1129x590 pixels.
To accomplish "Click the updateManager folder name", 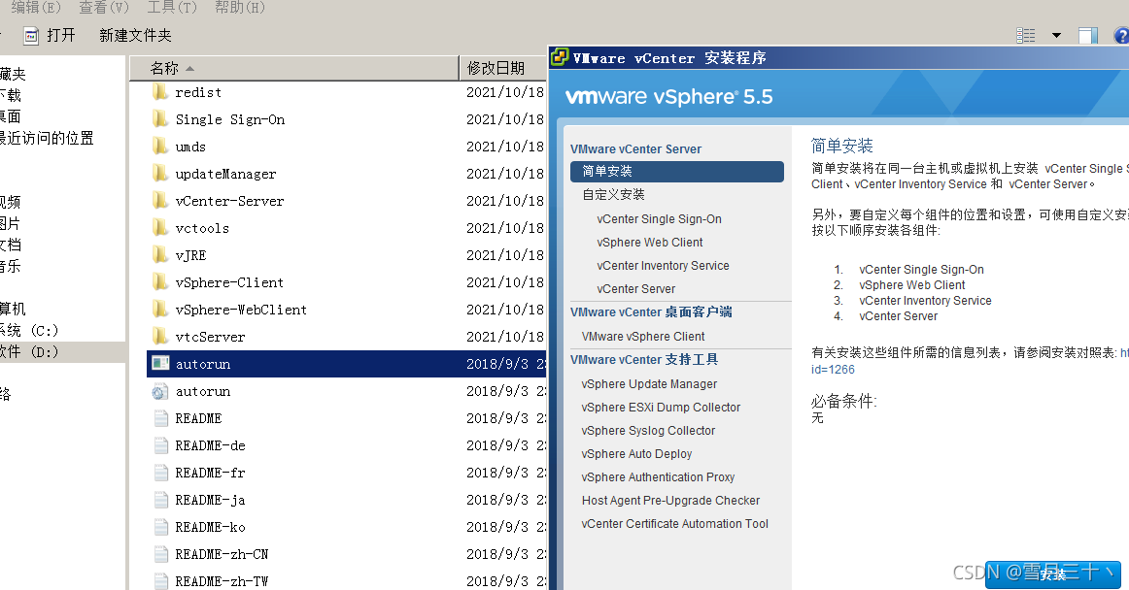I will click(x=225, y=174).
